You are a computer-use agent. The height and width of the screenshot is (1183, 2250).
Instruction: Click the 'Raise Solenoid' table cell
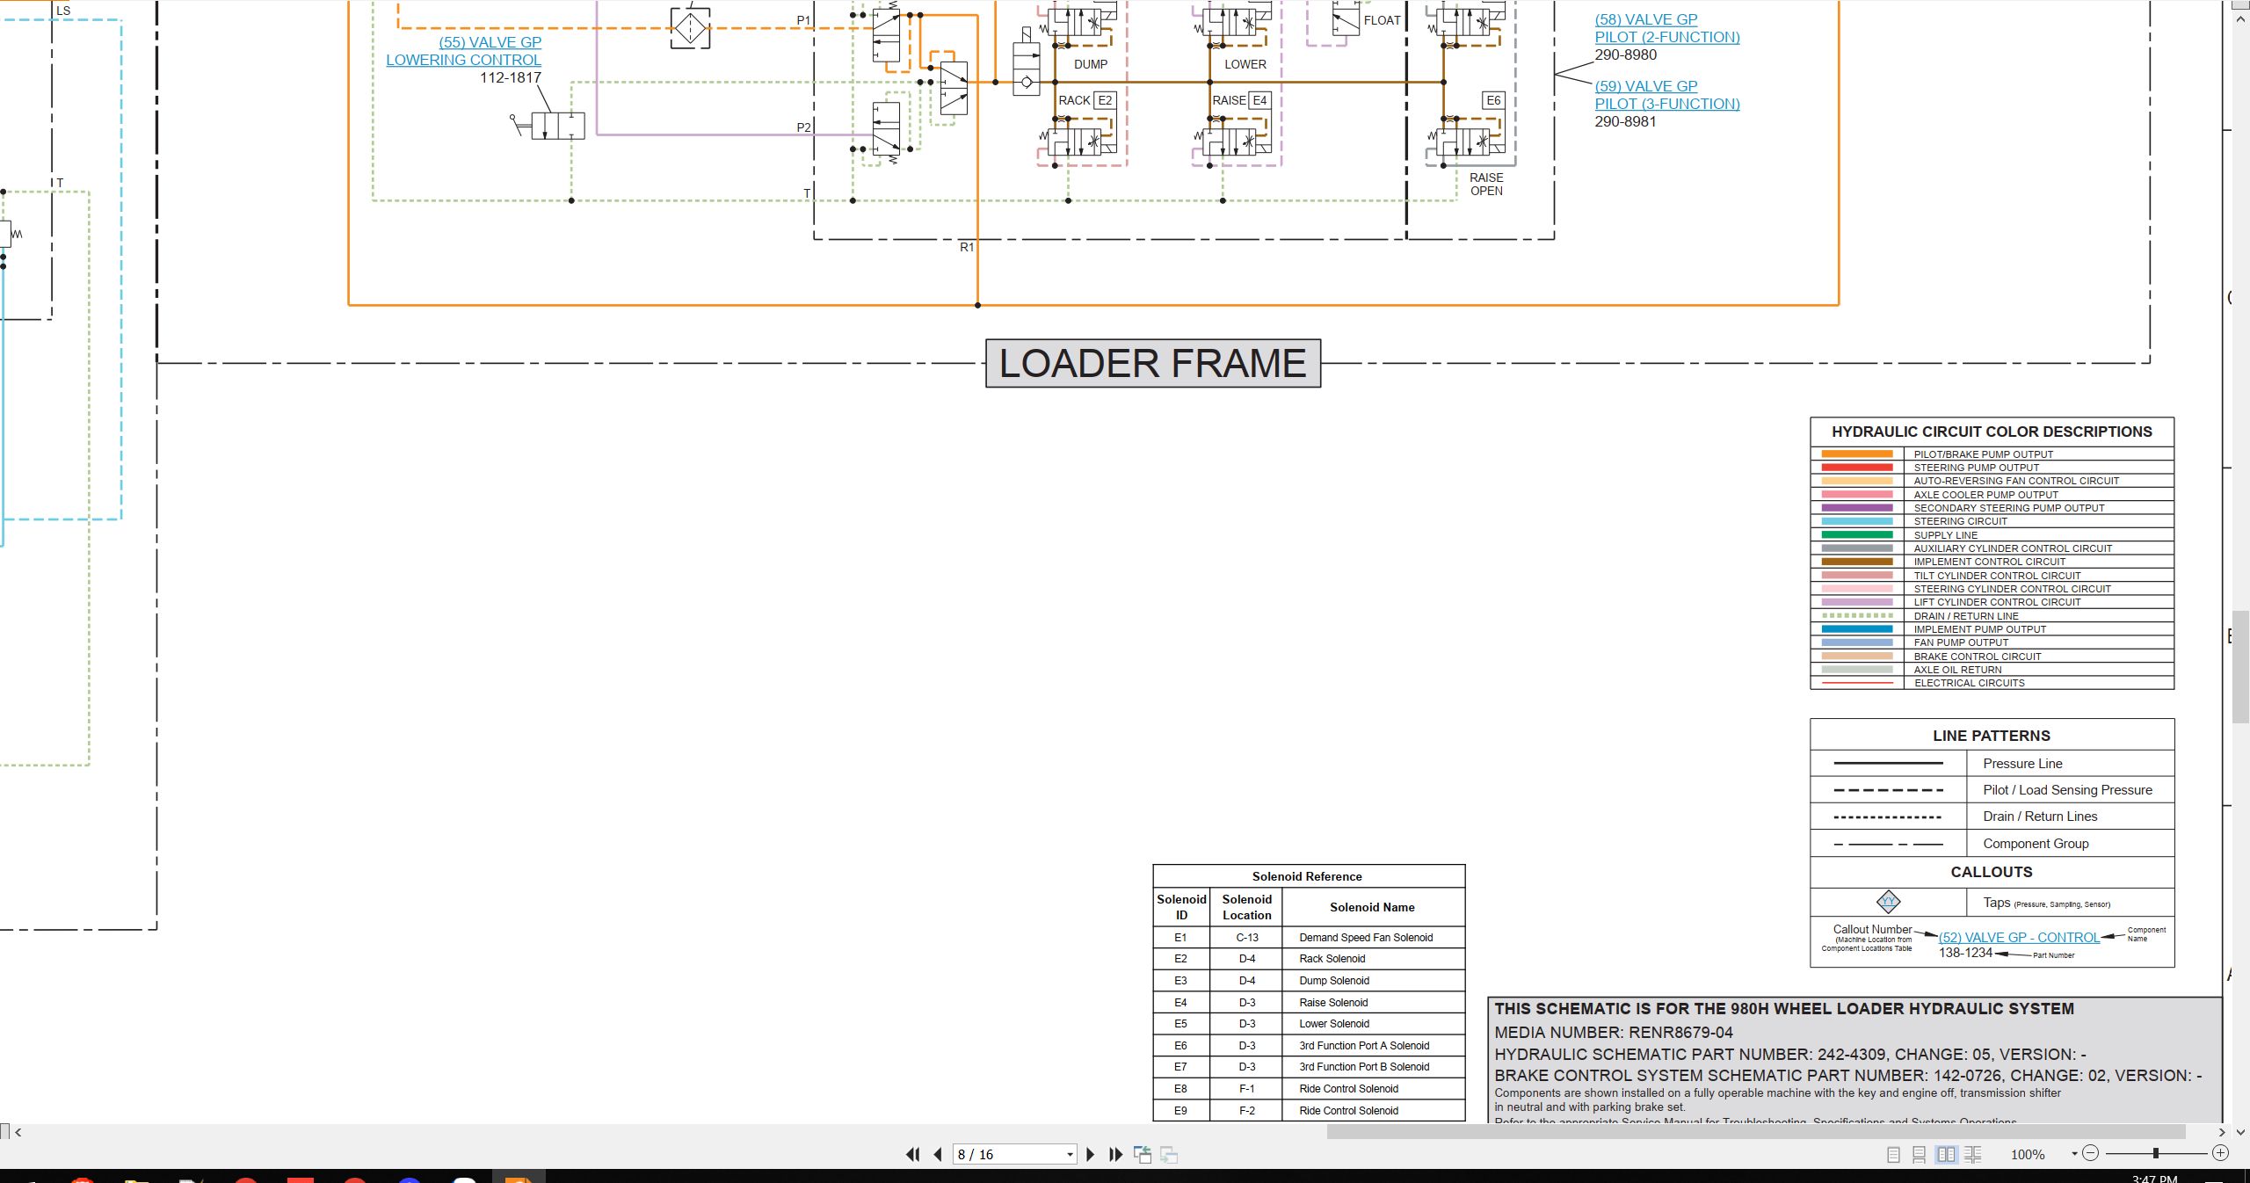(x=1373, y=1003)
